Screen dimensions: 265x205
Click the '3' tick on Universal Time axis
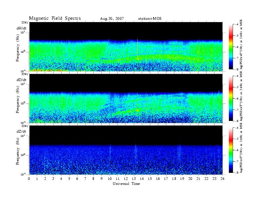(x=54, y=179)
